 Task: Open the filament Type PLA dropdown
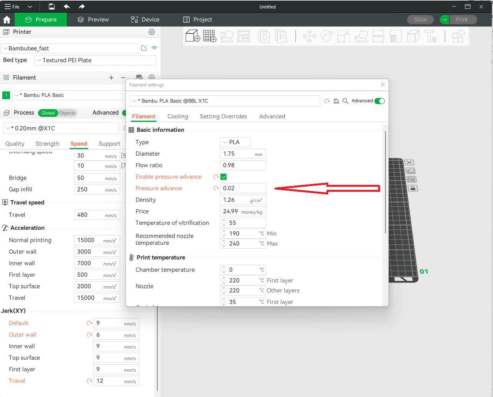point(235,142)
